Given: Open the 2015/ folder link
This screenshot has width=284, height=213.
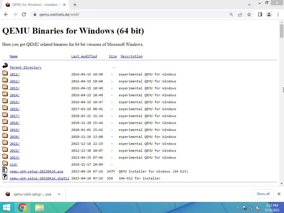Looking at the screenshot, I should click(15, 102).
